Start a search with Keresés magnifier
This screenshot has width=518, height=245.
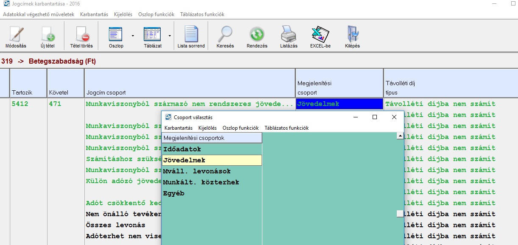(x=225, y=34)
